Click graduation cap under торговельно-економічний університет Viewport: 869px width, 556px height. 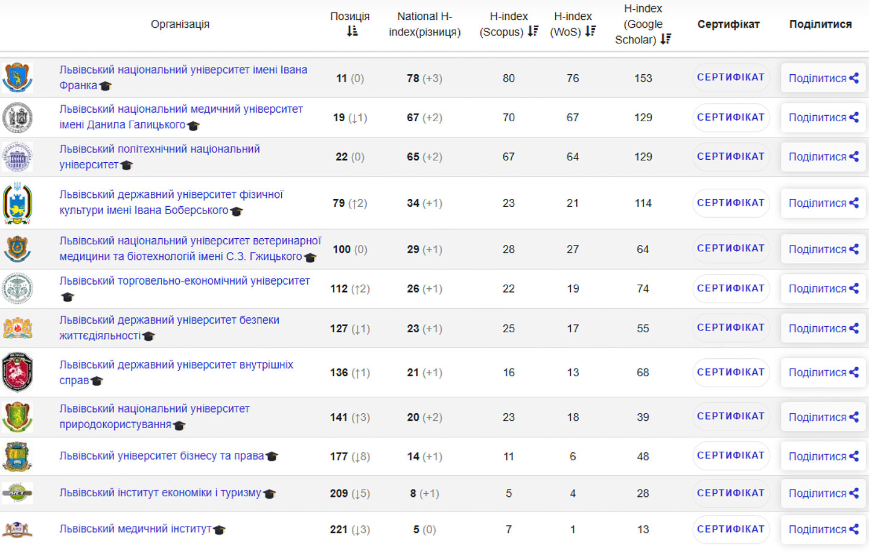(x=68, y=297)
